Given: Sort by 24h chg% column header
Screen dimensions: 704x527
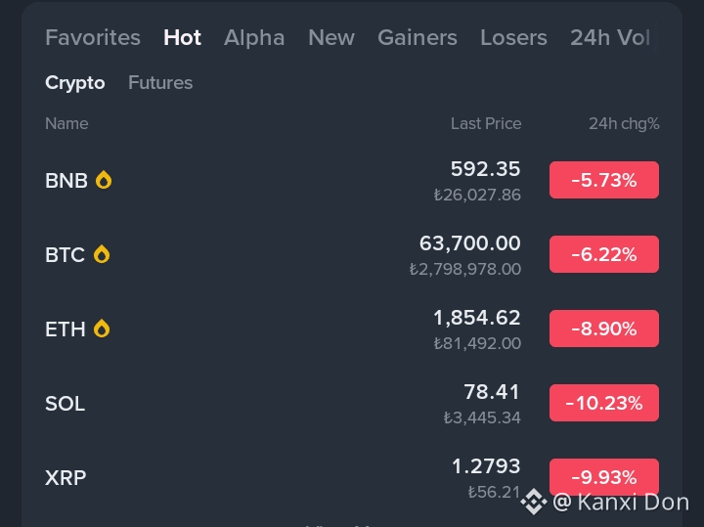Looking at the screenshot, I should (624, 123).
